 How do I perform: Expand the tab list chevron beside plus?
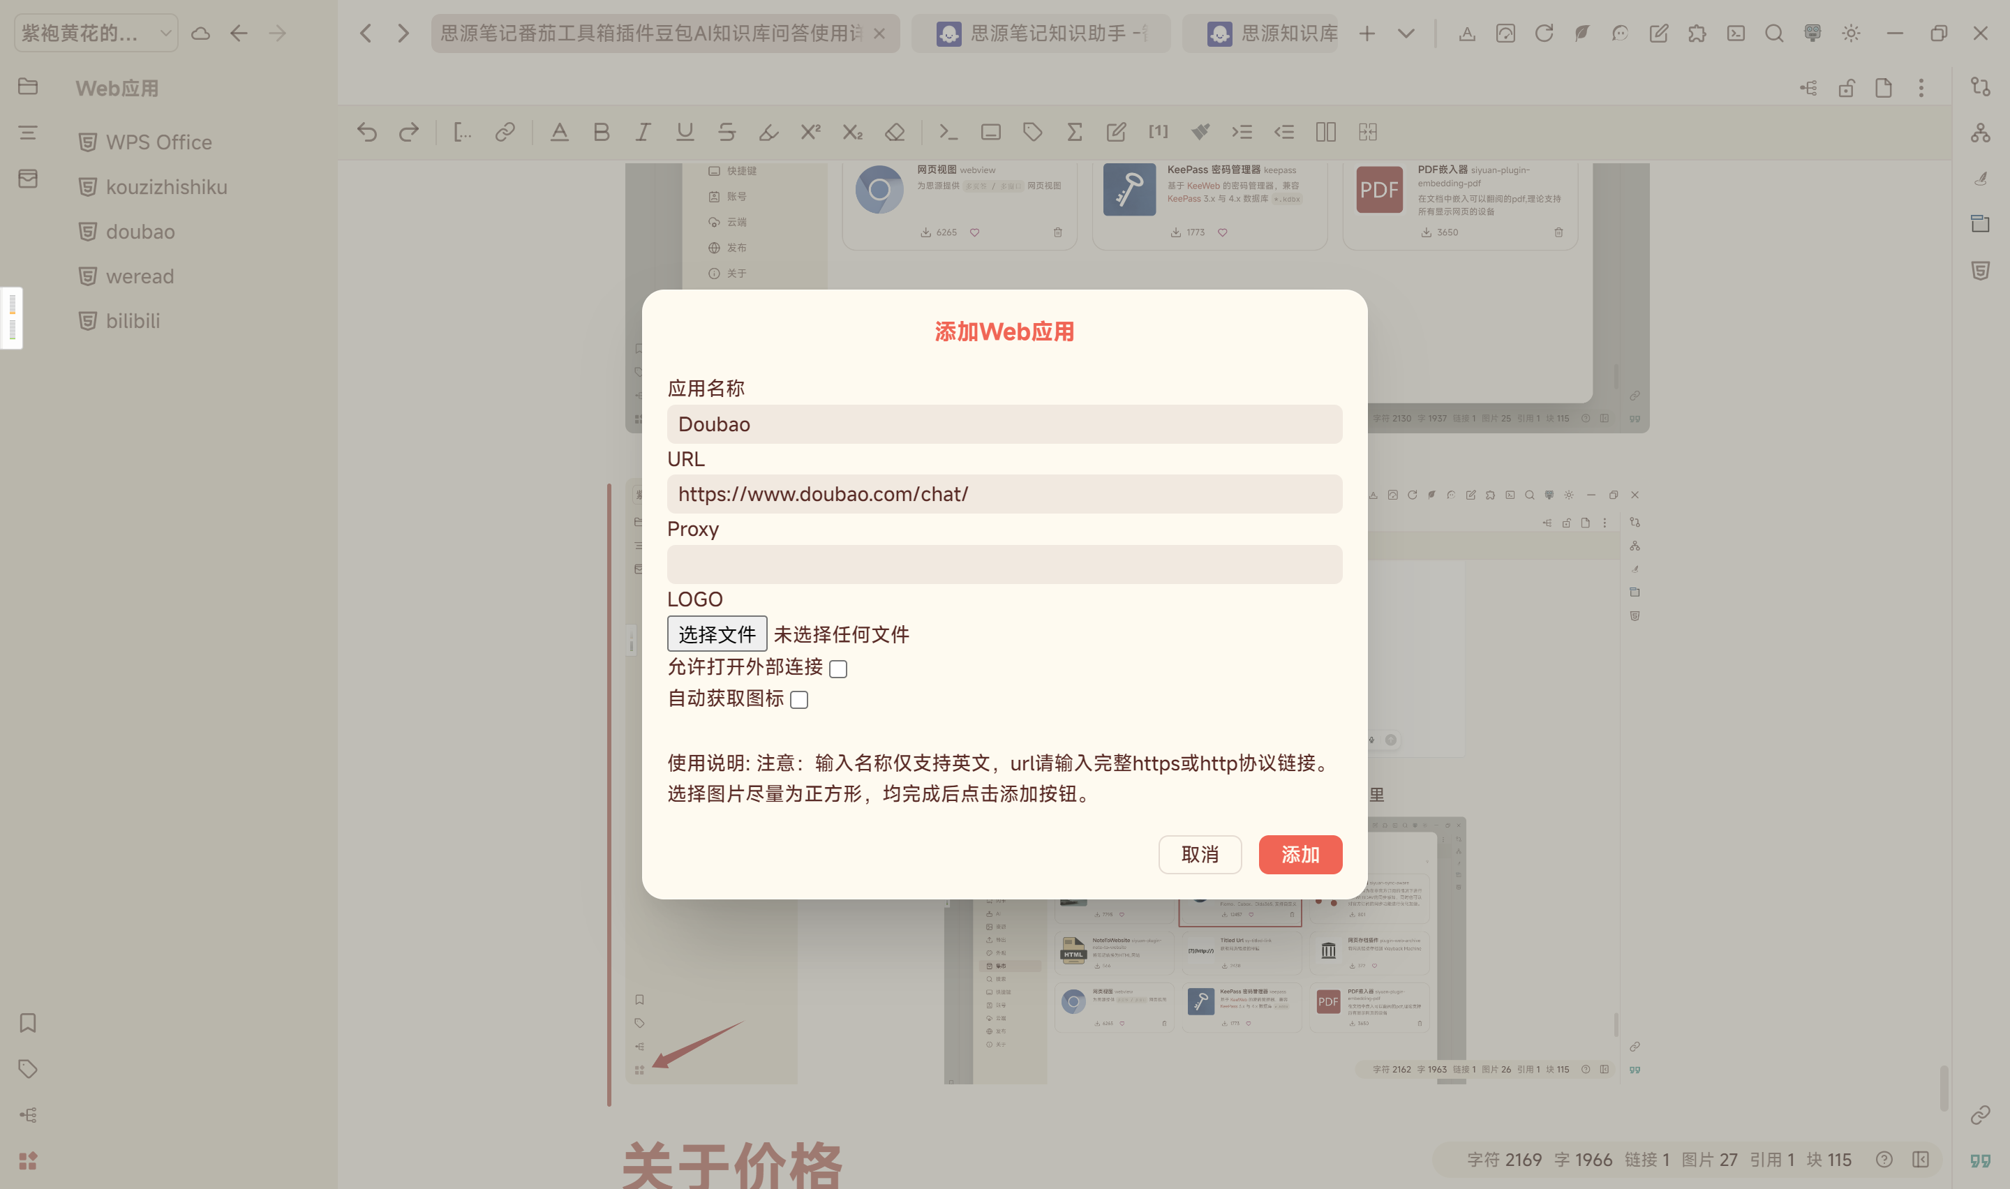(1406, 33)
